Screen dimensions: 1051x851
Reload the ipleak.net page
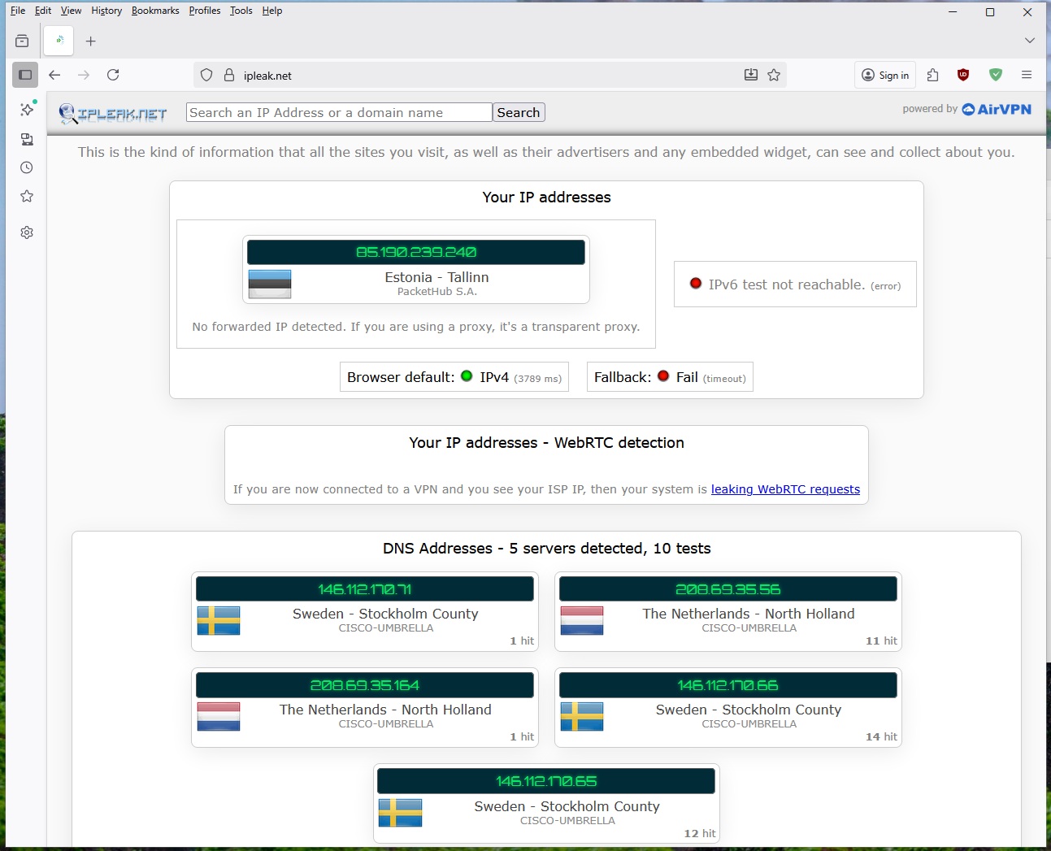pos(113,75)
